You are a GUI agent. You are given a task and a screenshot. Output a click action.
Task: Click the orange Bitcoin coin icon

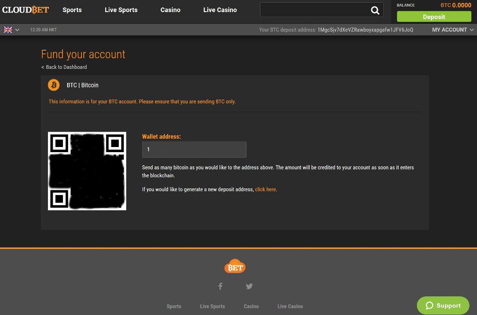pos(54,85)
